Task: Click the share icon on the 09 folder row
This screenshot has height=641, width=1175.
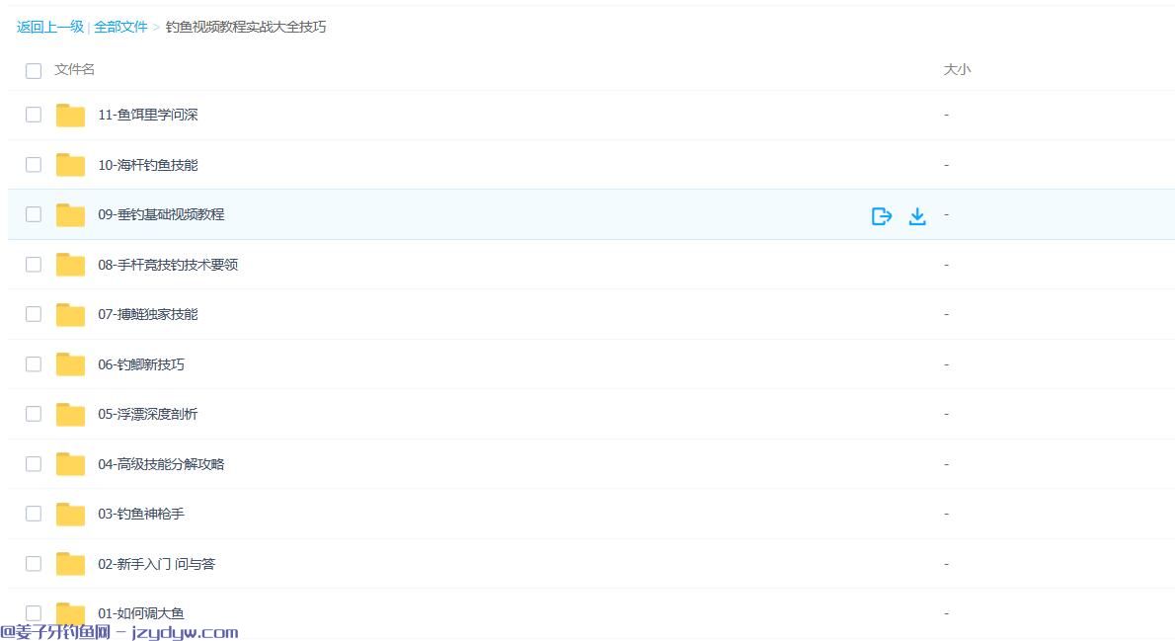Action: pos(881,216)
